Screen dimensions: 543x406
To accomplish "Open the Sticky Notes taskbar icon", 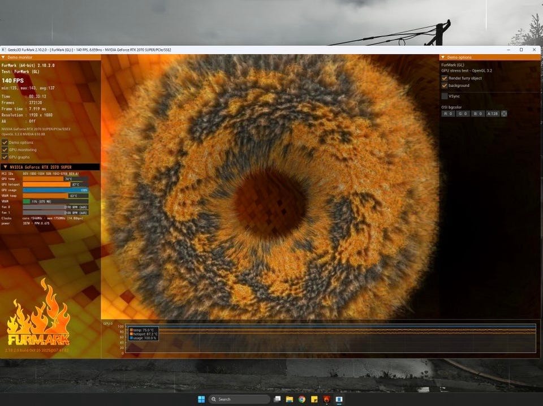I will [314, 399].
